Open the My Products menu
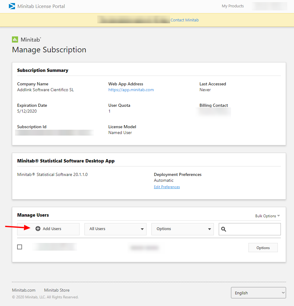The width and height of the screenshot is (294, 306). point(233,6)
